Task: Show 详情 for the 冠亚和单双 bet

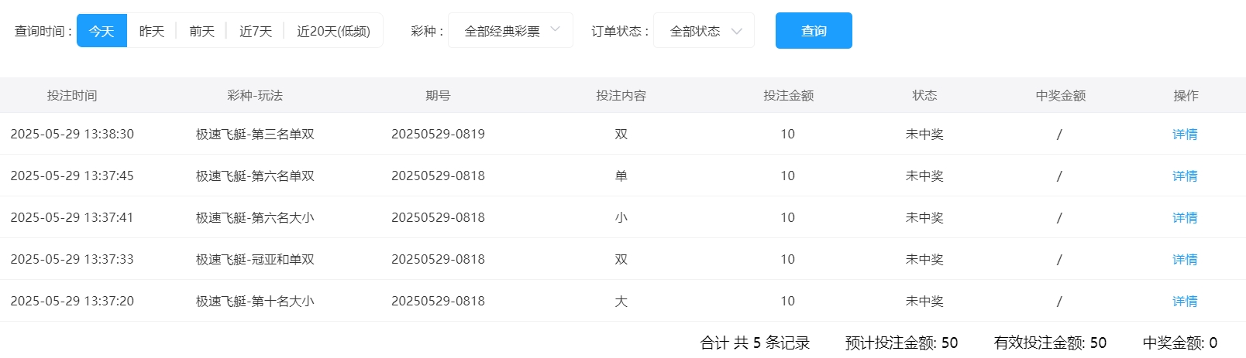Action: (x=1185, y=260)
